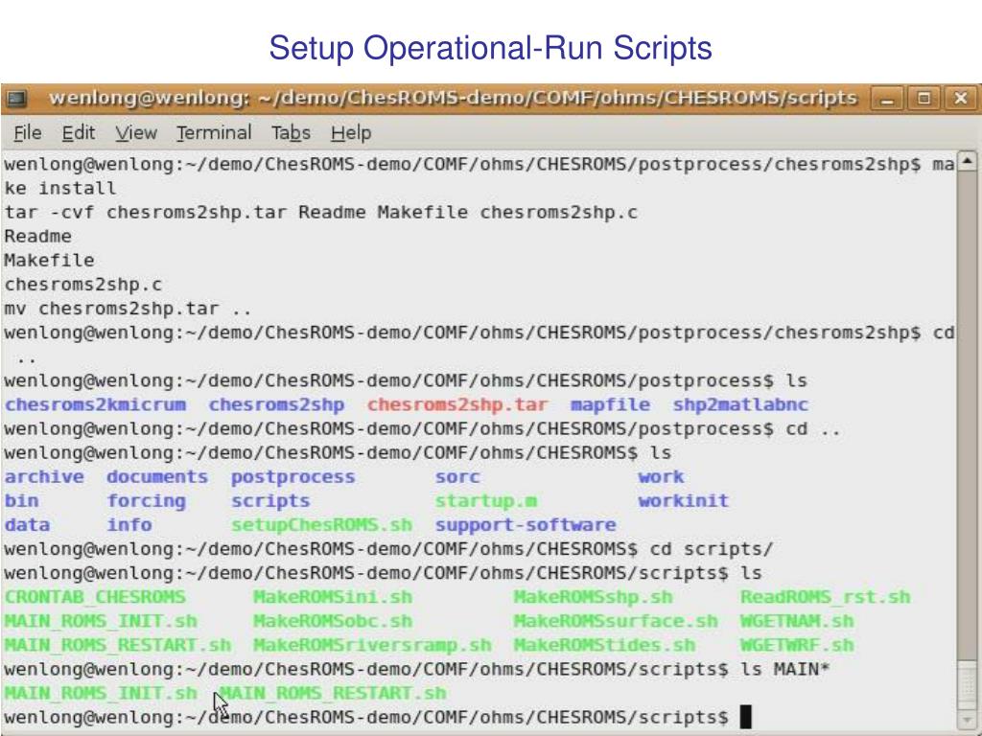Click the MakeROMSini.sh file name
This screenshot has width=982, height=736.
333,597
